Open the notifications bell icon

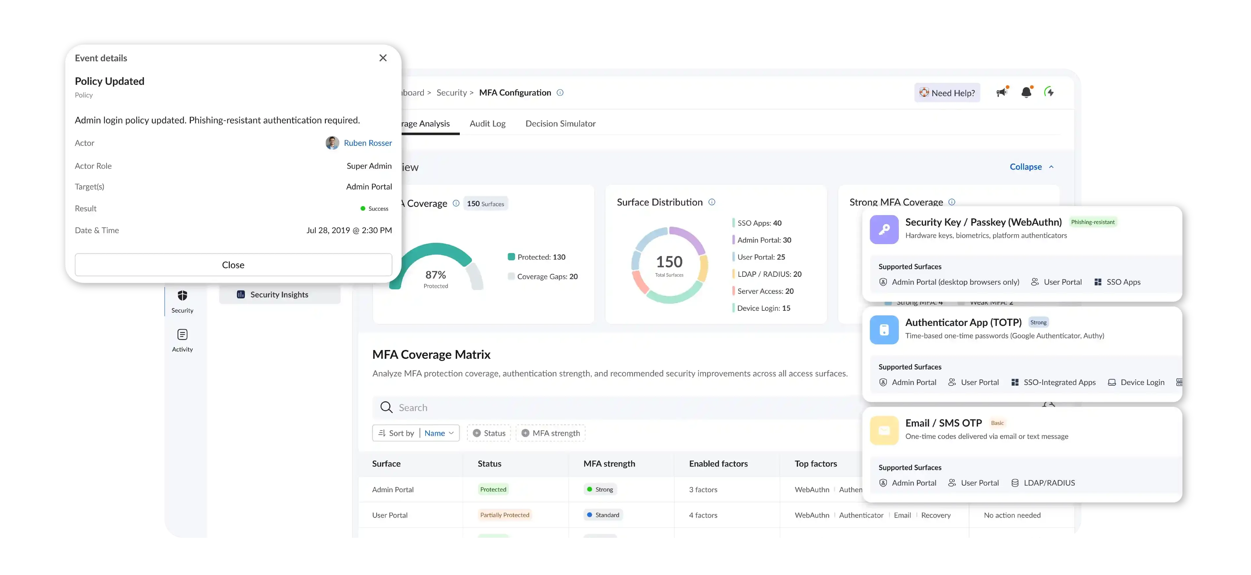[1027, 92]
